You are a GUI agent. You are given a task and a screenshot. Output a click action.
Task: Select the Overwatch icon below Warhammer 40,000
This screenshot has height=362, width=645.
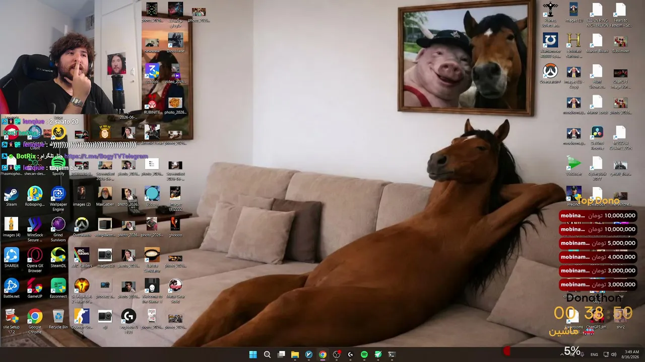(x=550, y=74)
